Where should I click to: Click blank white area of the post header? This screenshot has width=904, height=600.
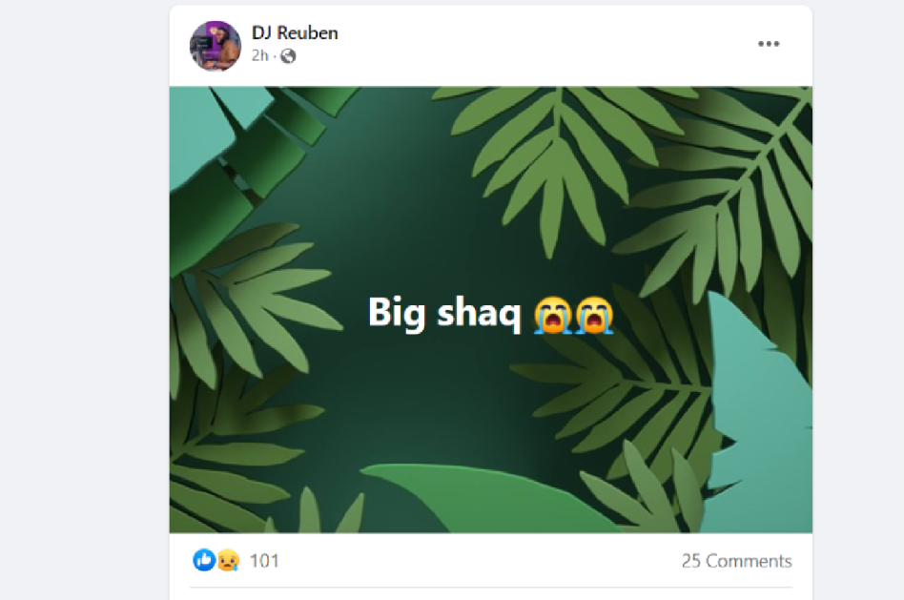click(519, 46)
